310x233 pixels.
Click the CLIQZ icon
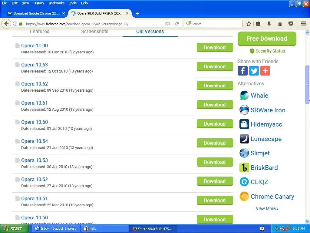coord(244,182)
